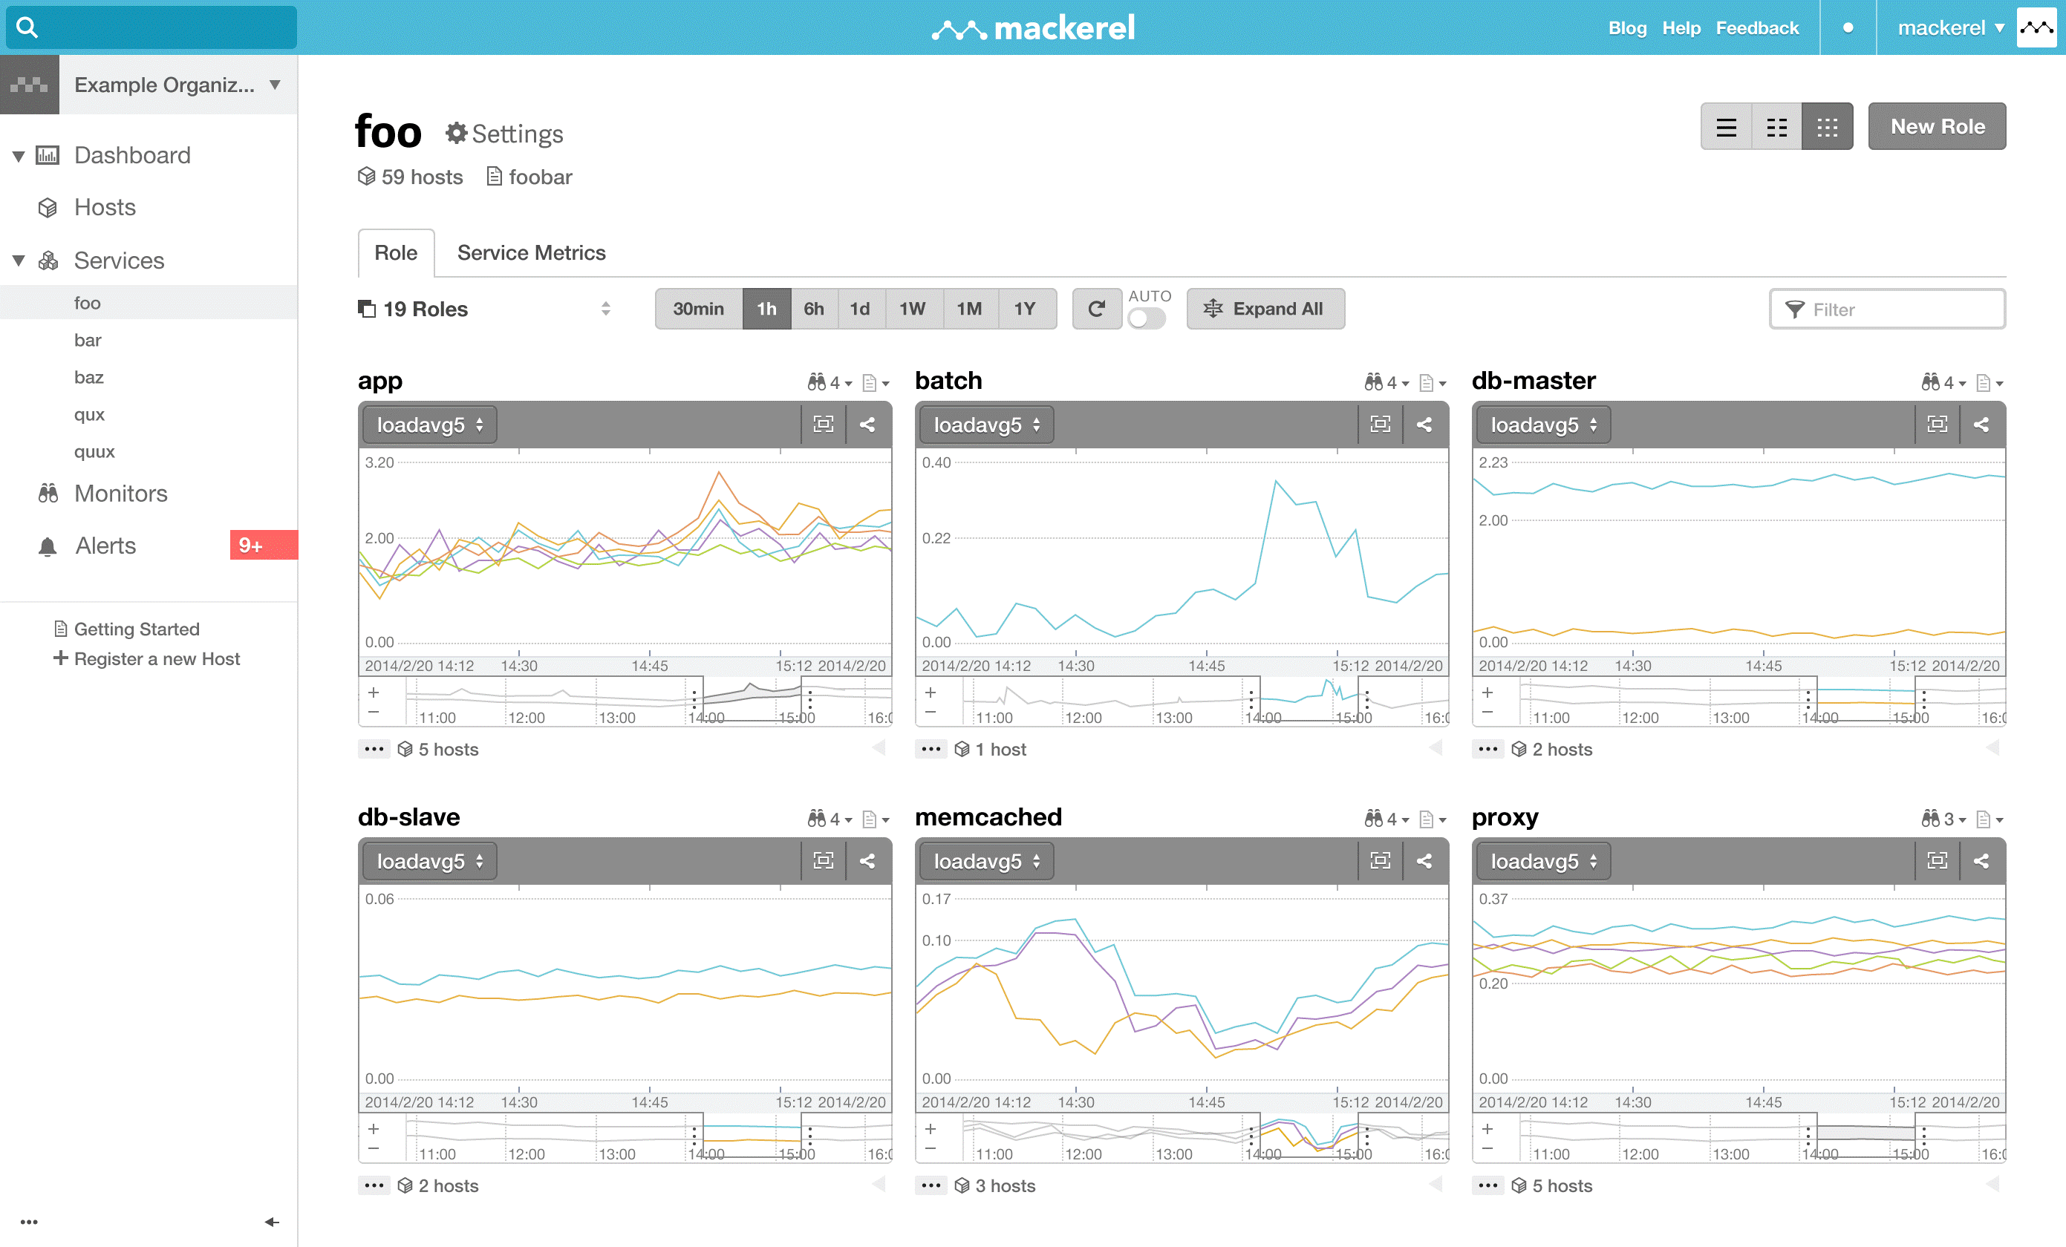Open the 19 Roles selector
The width and height of the screenshot is (2066, 1247).
485,310
